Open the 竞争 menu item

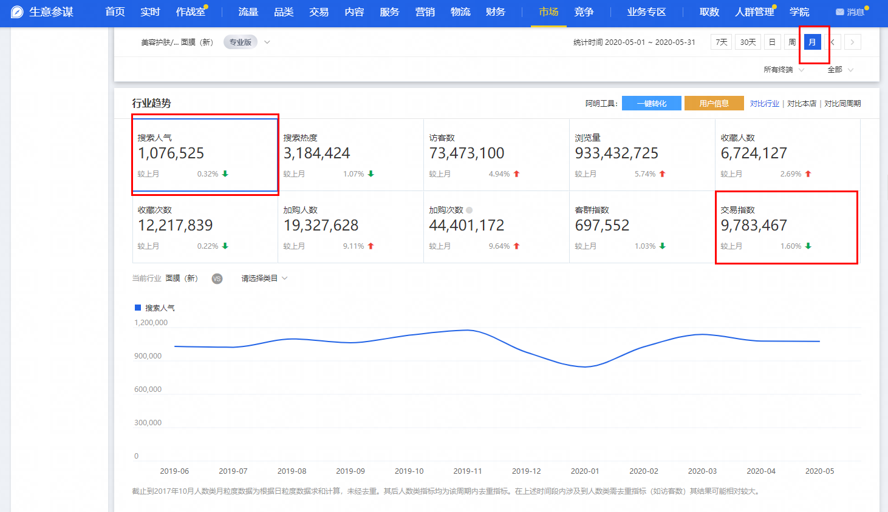click(584, 12)
